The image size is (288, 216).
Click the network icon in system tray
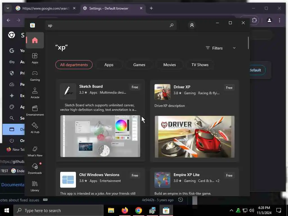click(245, 210)
